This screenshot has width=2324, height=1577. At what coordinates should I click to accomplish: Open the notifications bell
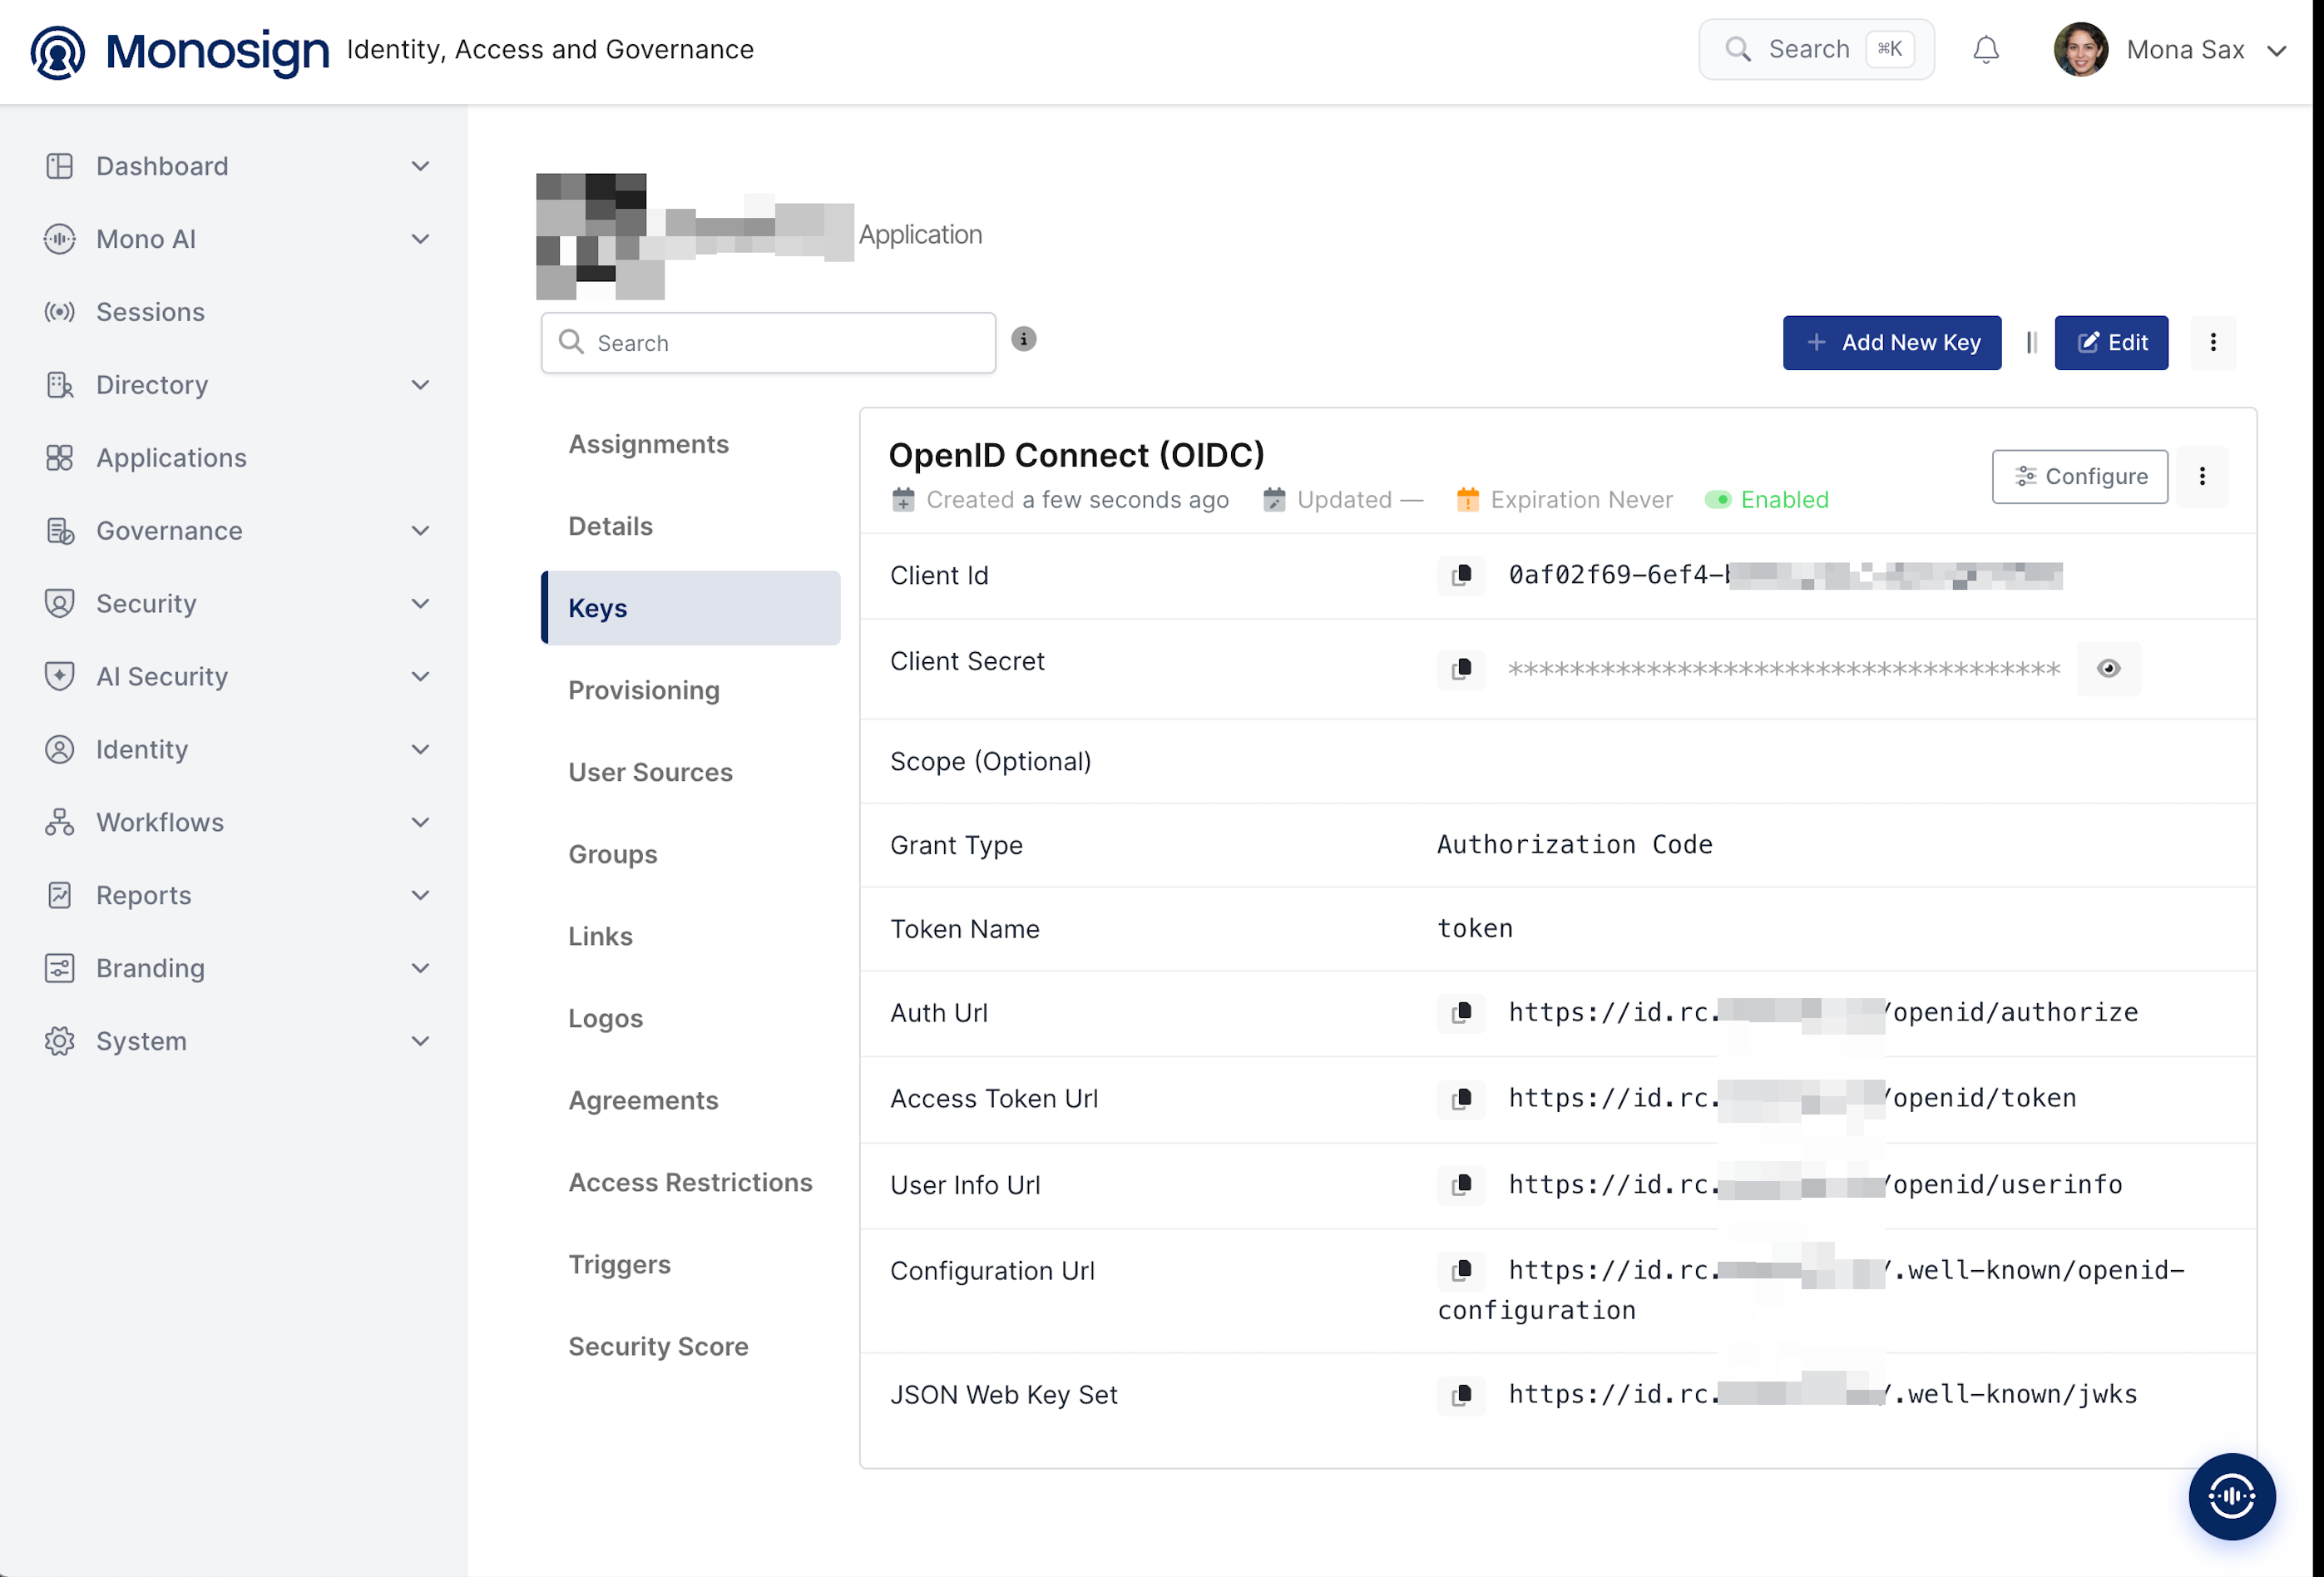tap(1985, 50)
